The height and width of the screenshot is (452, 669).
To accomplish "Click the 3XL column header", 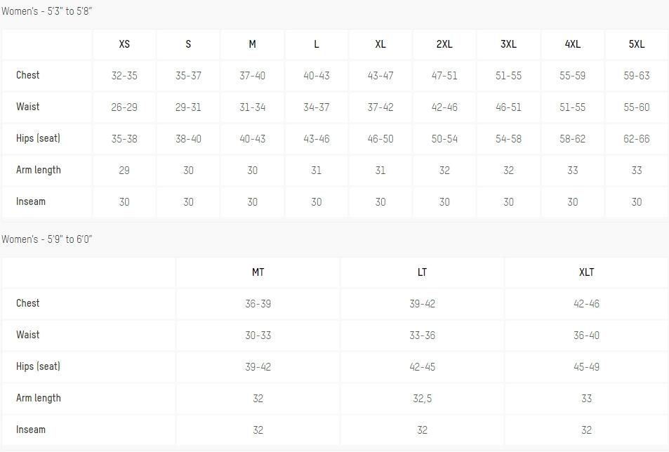I will click(x=508, y=44).
